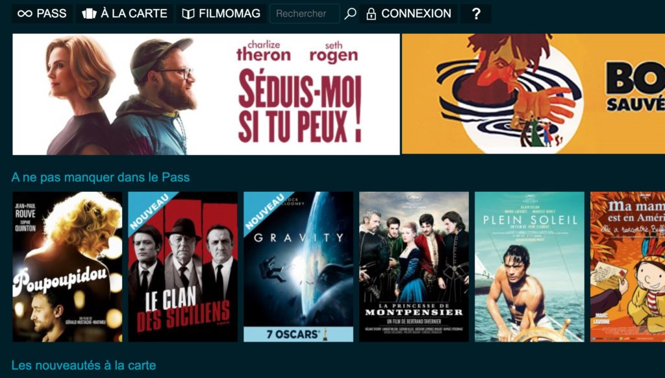Image resolution: width=665 pixels, height=378 pixels.
Task: Open help via the question mark
Action: click(476, 14)
